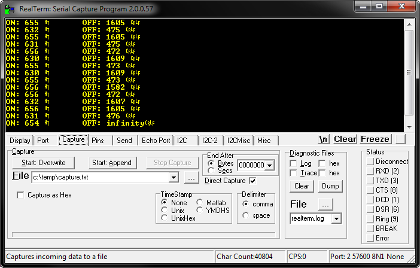Enable the Log diagnostic checkbox

point(294,163)
